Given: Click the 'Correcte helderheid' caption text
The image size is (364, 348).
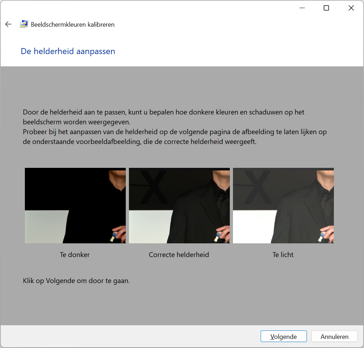Looking at the screenshot, I should tap(179, 255).
